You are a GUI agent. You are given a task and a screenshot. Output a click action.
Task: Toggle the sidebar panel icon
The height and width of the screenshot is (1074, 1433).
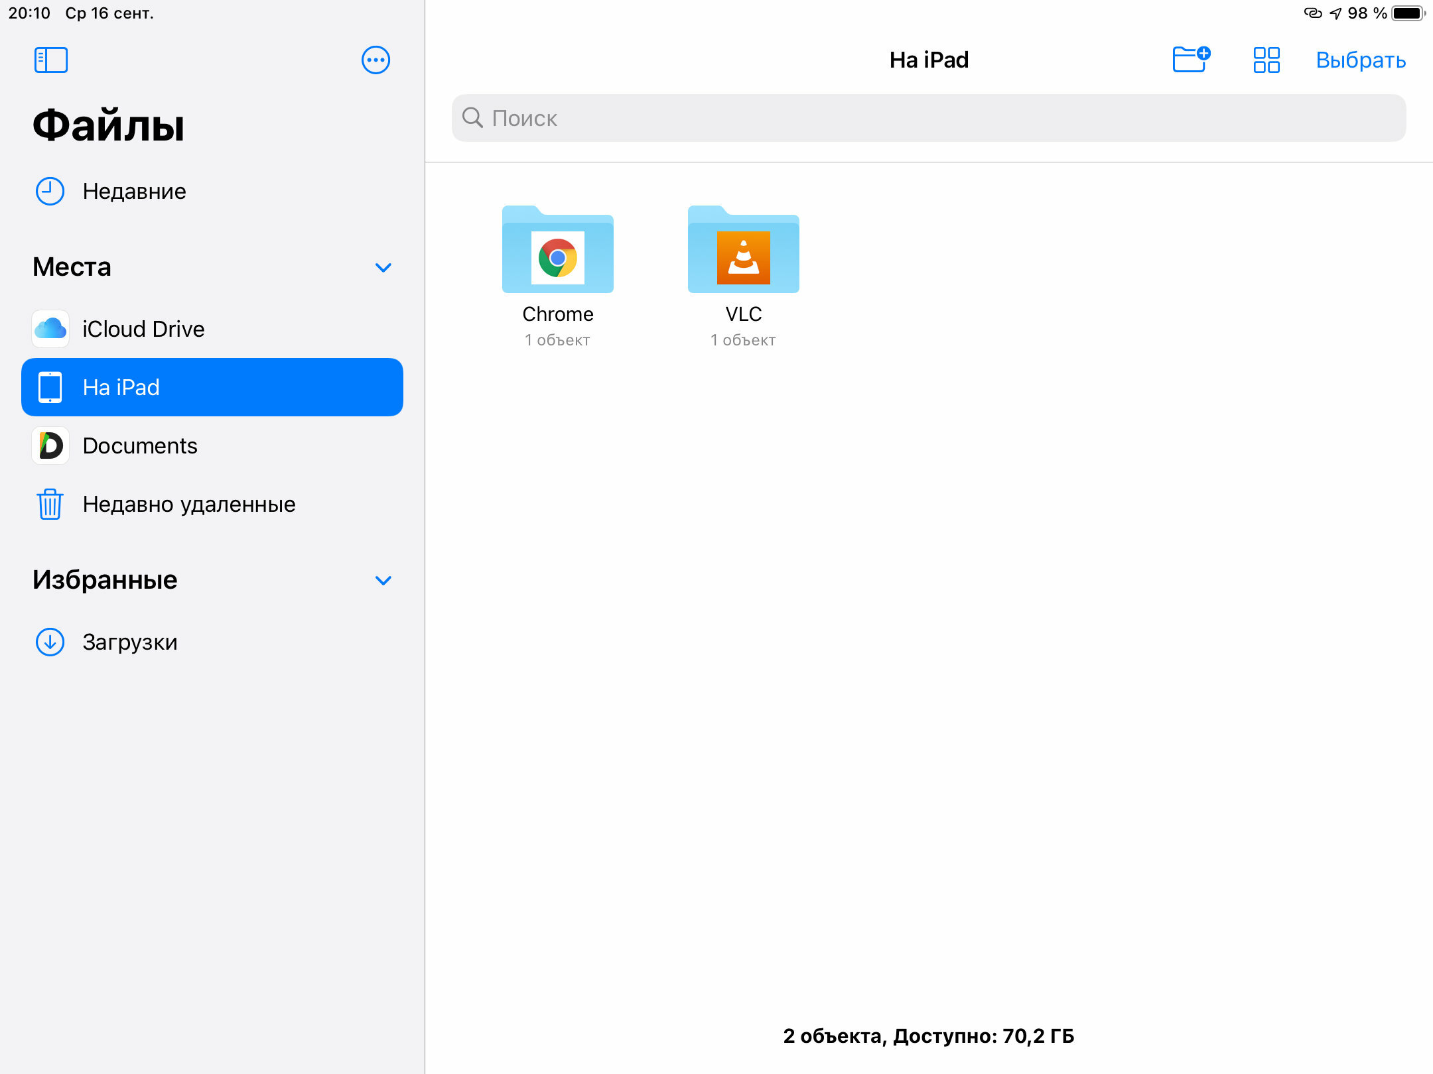click(x=51, y=60)
